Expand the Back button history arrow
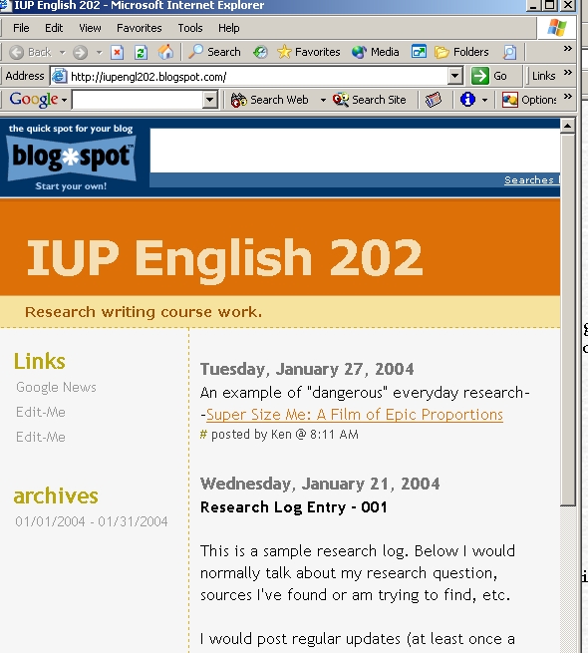Screen dimensions: 588x653 click(x=62, y=53)
